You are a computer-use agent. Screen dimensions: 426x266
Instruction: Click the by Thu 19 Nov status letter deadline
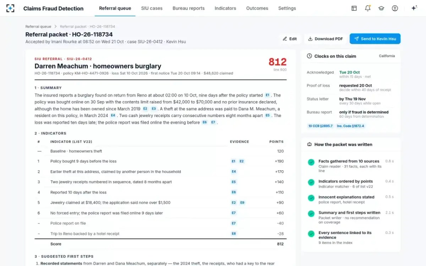point(353,99)
